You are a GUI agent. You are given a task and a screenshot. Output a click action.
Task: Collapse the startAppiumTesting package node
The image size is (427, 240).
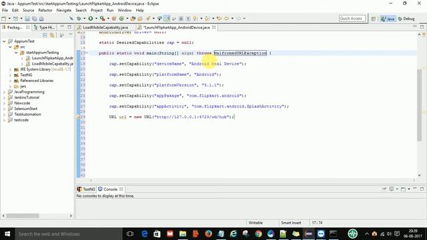point(16,53)
